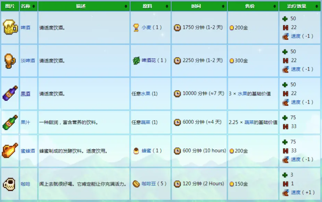
Task: Open the 啤酒 item link
Action: (x=25, y=28)
